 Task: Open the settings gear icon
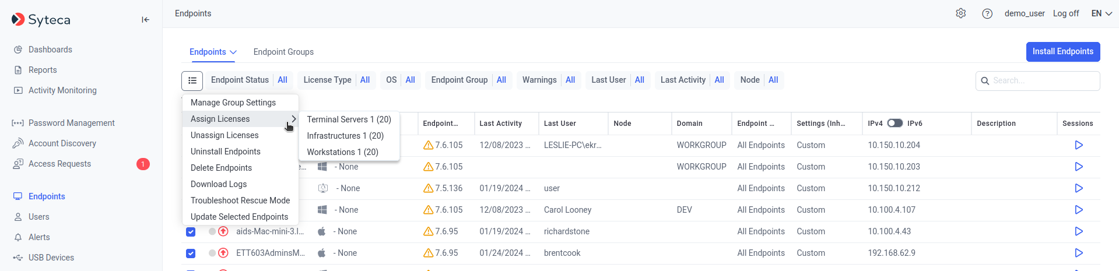point(961,13)
